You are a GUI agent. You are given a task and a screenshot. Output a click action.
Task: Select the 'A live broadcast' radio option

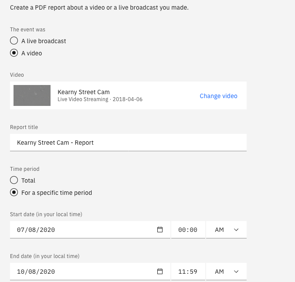click(14, 41)
